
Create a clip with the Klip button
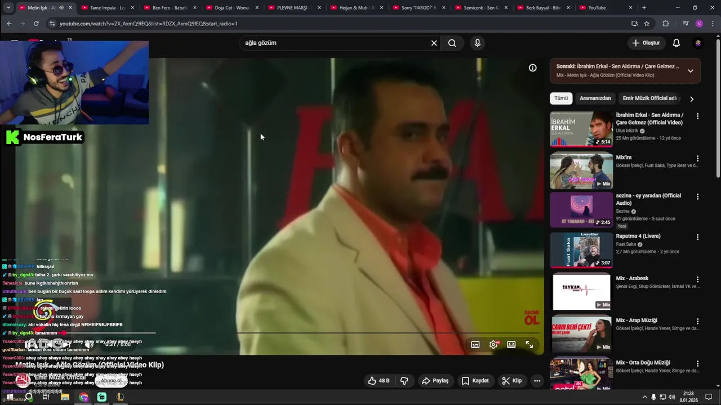(x=511, y=381)
